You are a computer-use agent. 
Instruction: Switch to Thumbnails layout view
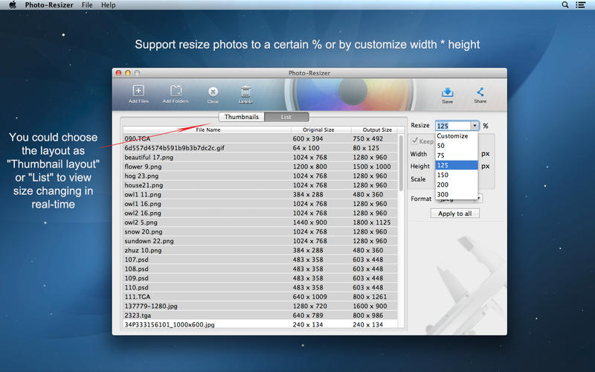(241, 117)
